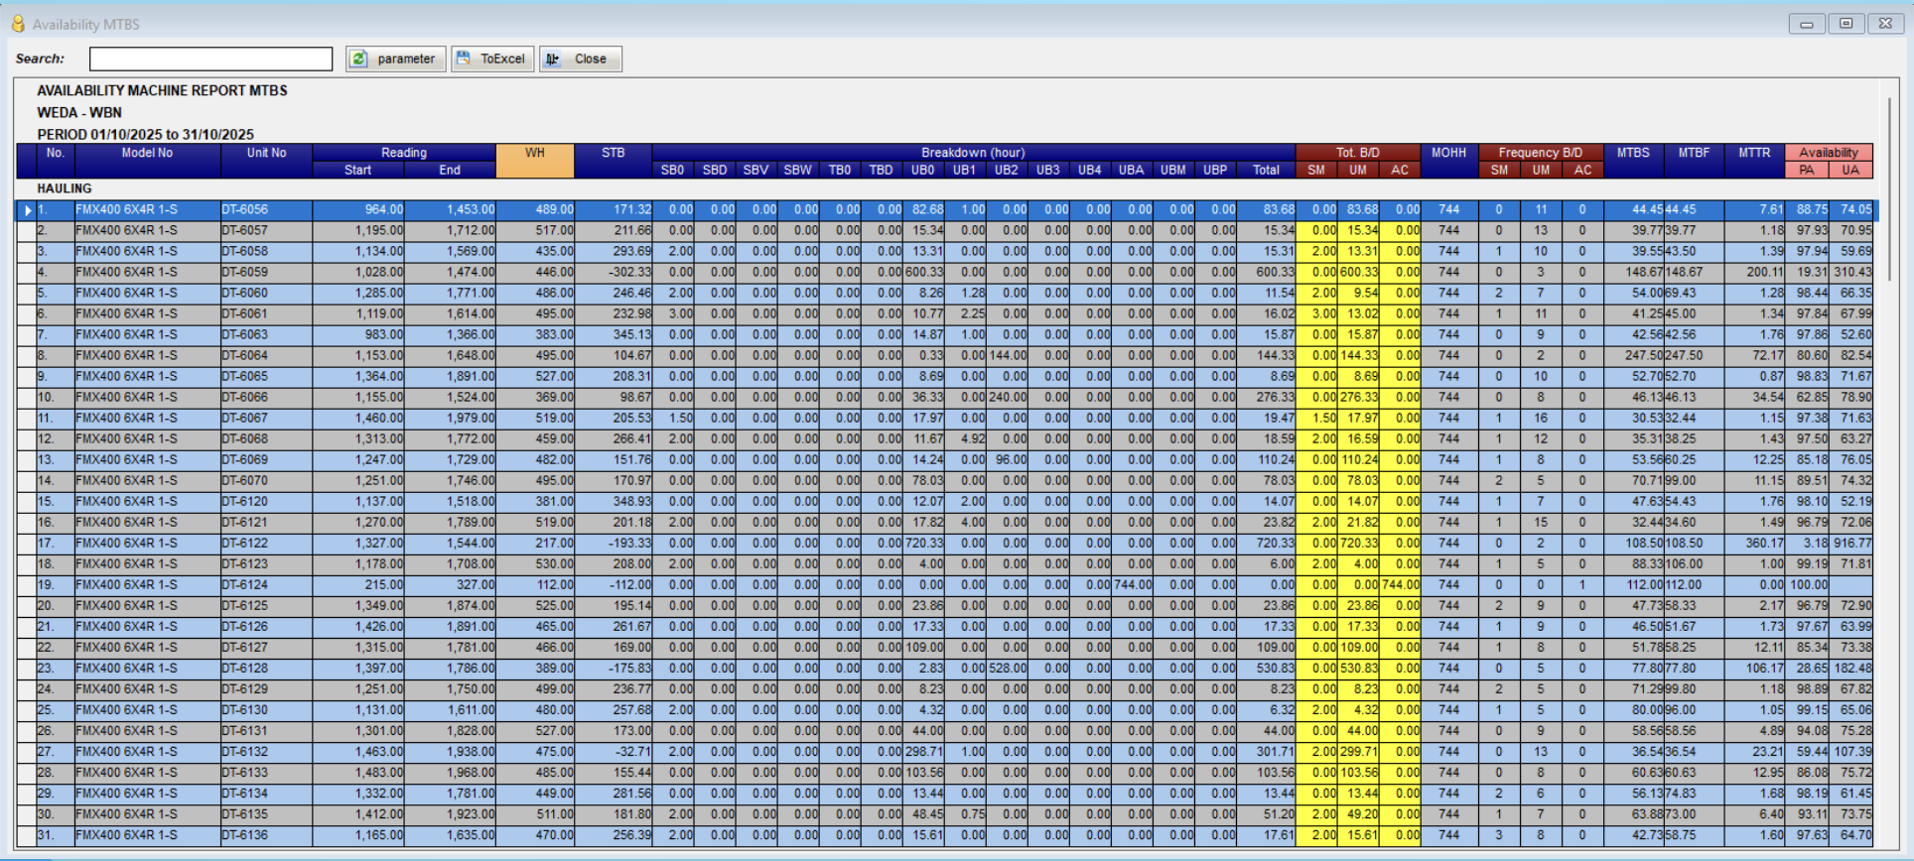The width and height of the screenshot is (1914, 861).
Task: Click the "Unit No" column header
Action: point(266,161)
